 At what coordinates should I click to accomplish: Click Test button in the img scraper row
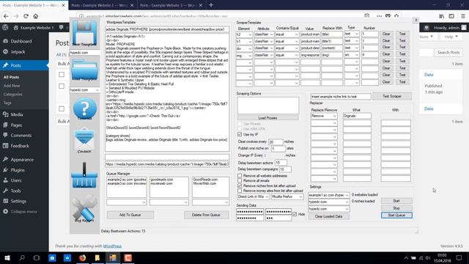(402, 54)
